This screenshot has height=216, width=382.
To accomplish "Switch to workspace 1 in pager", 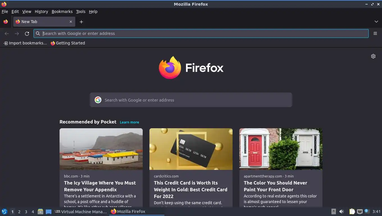I will click(12, 212).
